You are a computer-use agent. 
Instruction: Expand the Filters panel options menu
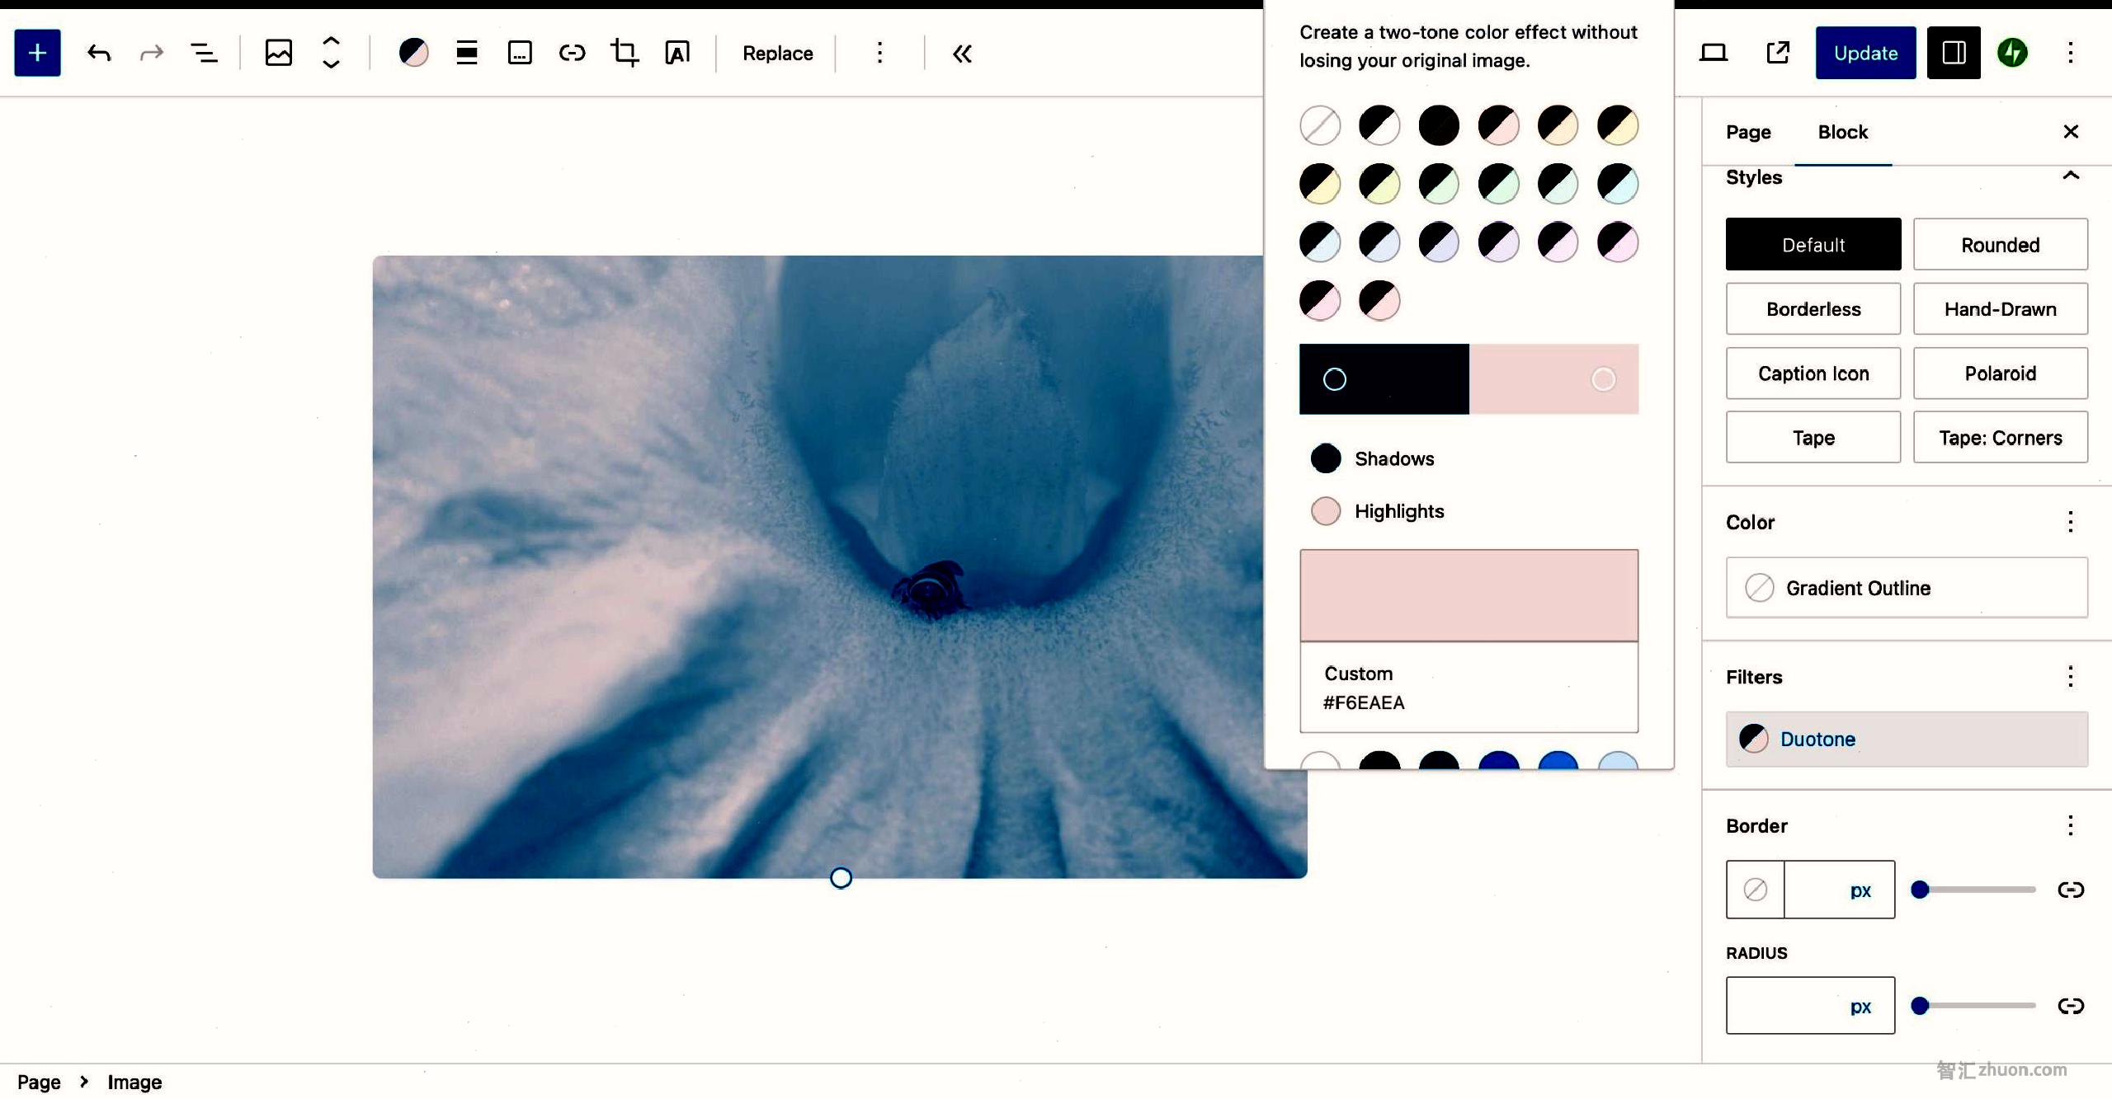point(2072,676)
